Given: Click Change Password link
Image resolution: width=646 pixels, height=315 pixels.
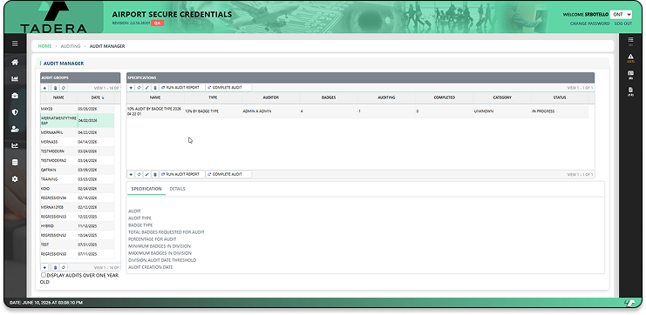Looking at the screenshot, I should tap(589, 23).
